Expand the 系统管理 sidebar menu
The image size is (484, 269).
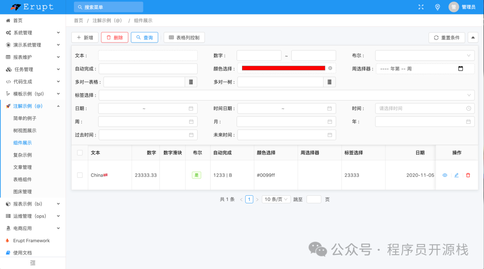(31, 32)
